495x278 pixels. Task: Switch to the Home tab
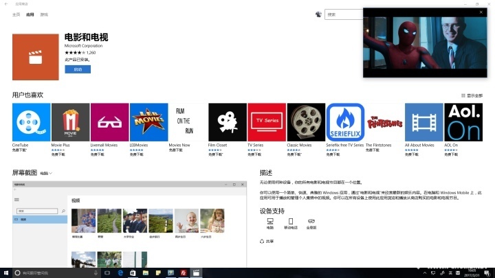16,14
